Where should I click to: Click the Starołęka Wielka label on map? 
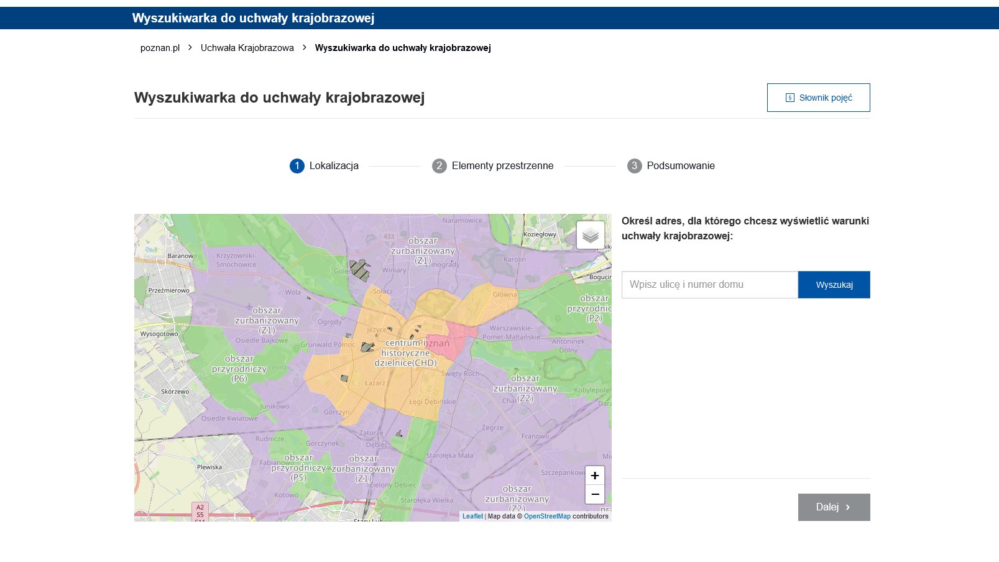pyautogui.click(x=426, y=500)
